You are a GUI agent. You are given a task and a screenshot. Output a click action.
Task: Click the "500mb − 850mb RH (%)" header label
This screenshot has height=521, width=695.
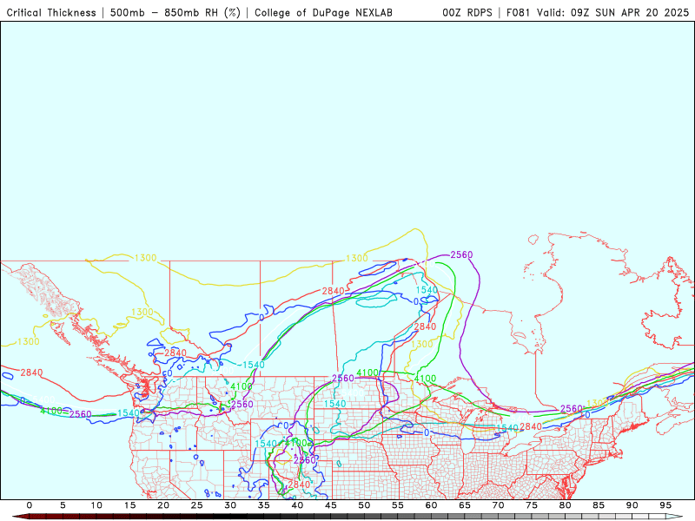coord(175,12)
